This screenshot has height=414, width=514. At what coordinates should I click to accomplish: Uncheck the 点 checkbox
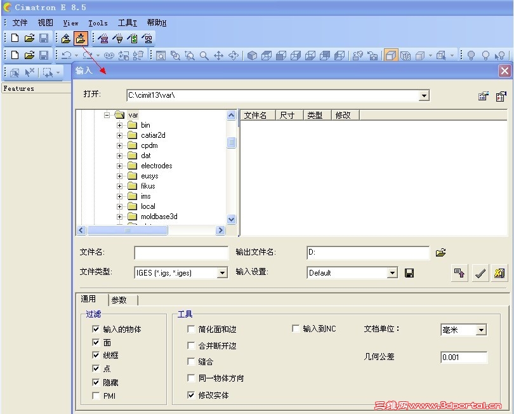pos(96,368)
